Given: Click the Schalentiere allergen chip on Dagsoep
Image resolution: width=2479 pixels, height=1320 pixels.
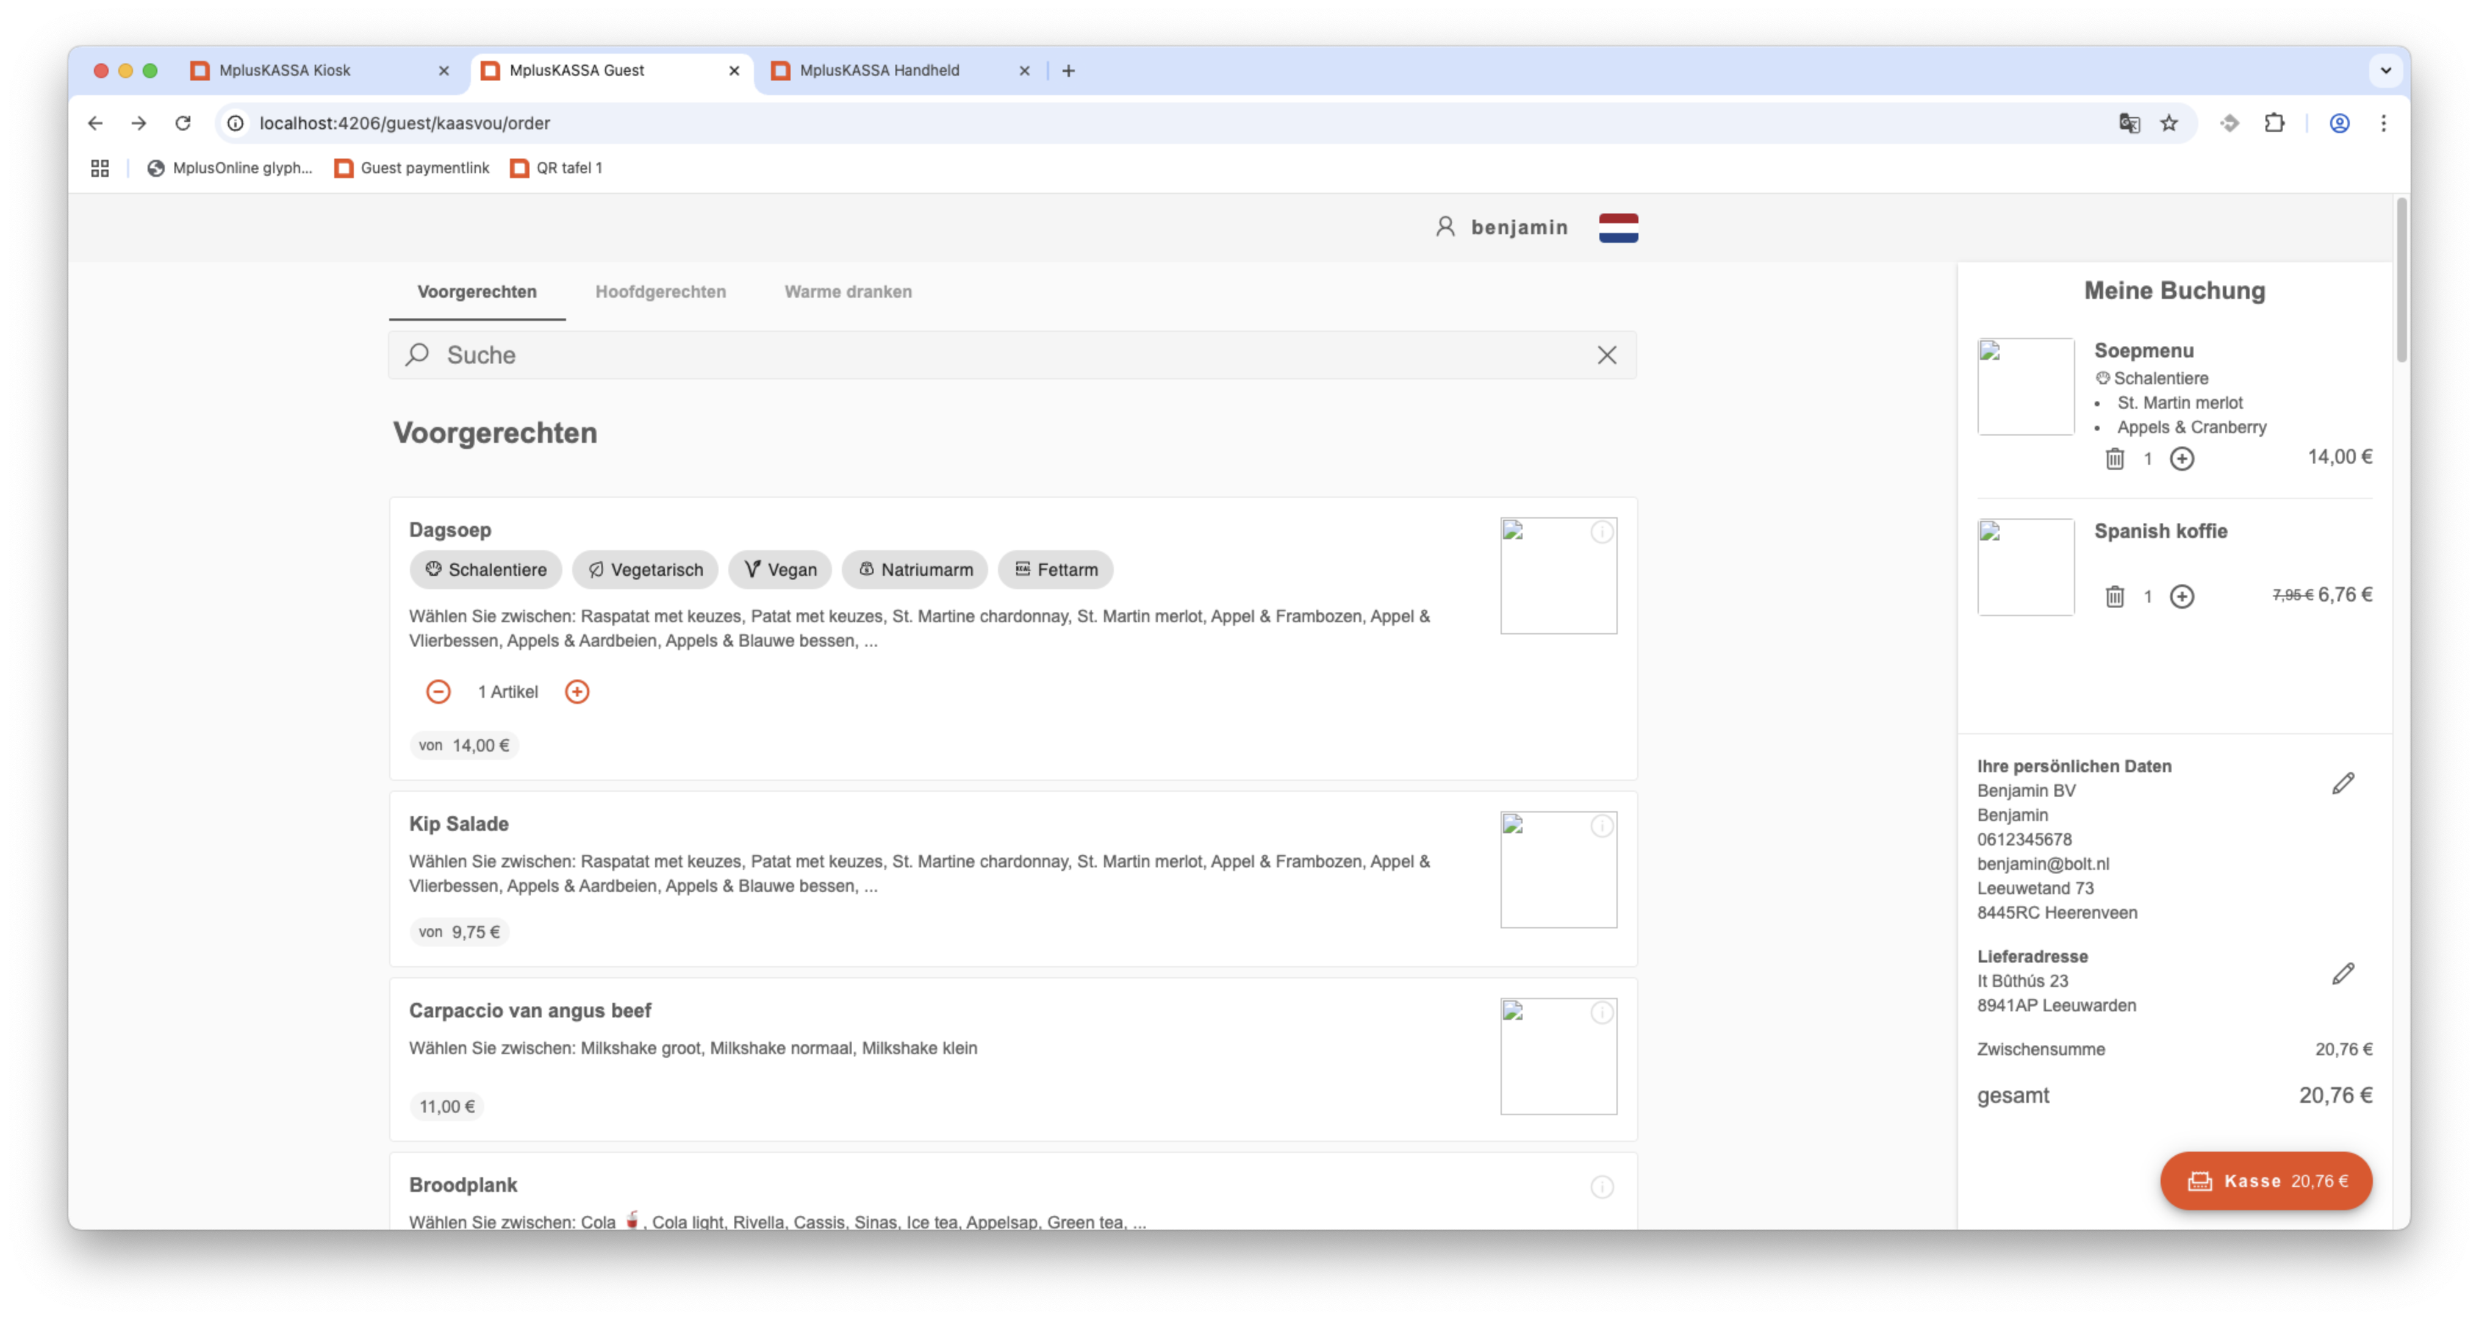Looking at the screenshot, I should tap(486, 570).
